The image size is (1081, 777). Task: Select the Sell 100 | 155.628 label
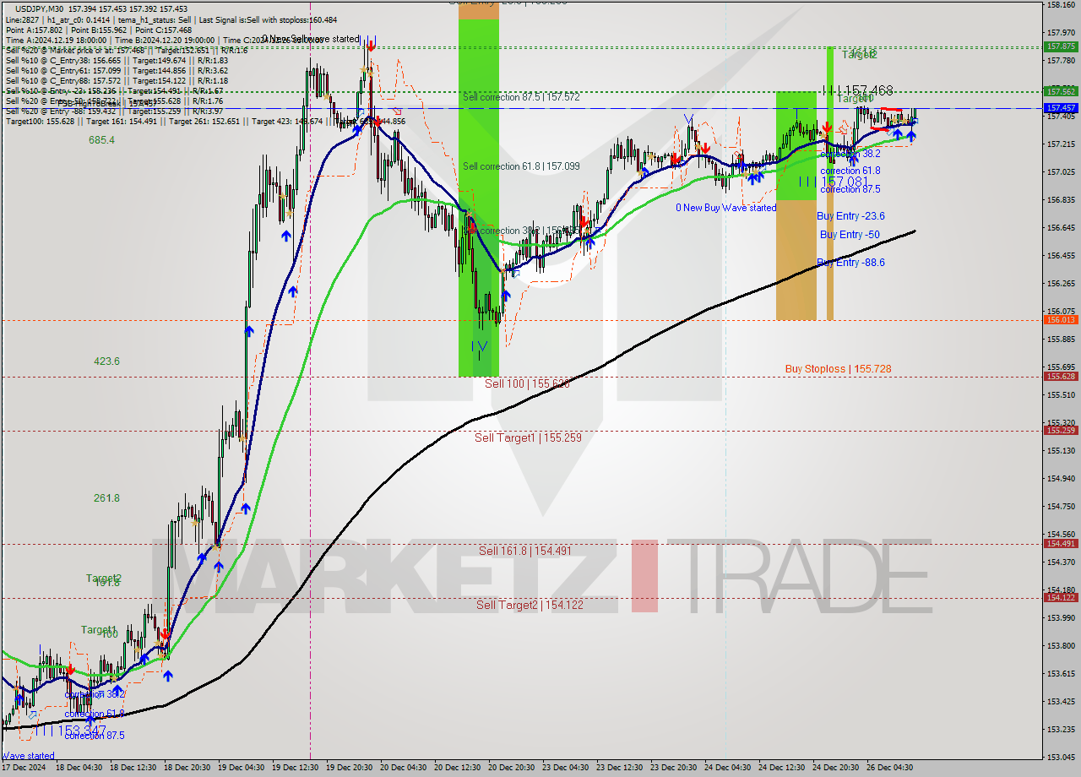[527, 384]
